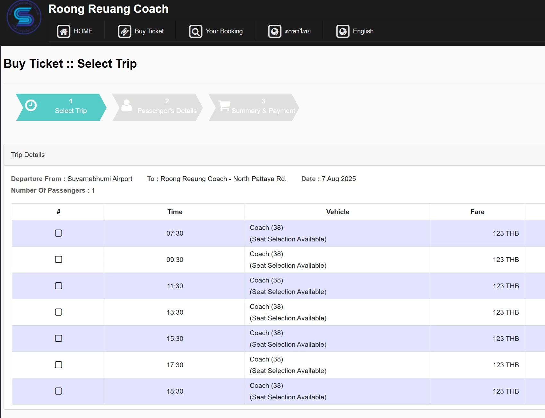Click Departure From Suvarnabhumi Airport text
The image size is (545, 418).
click(72, 179)
